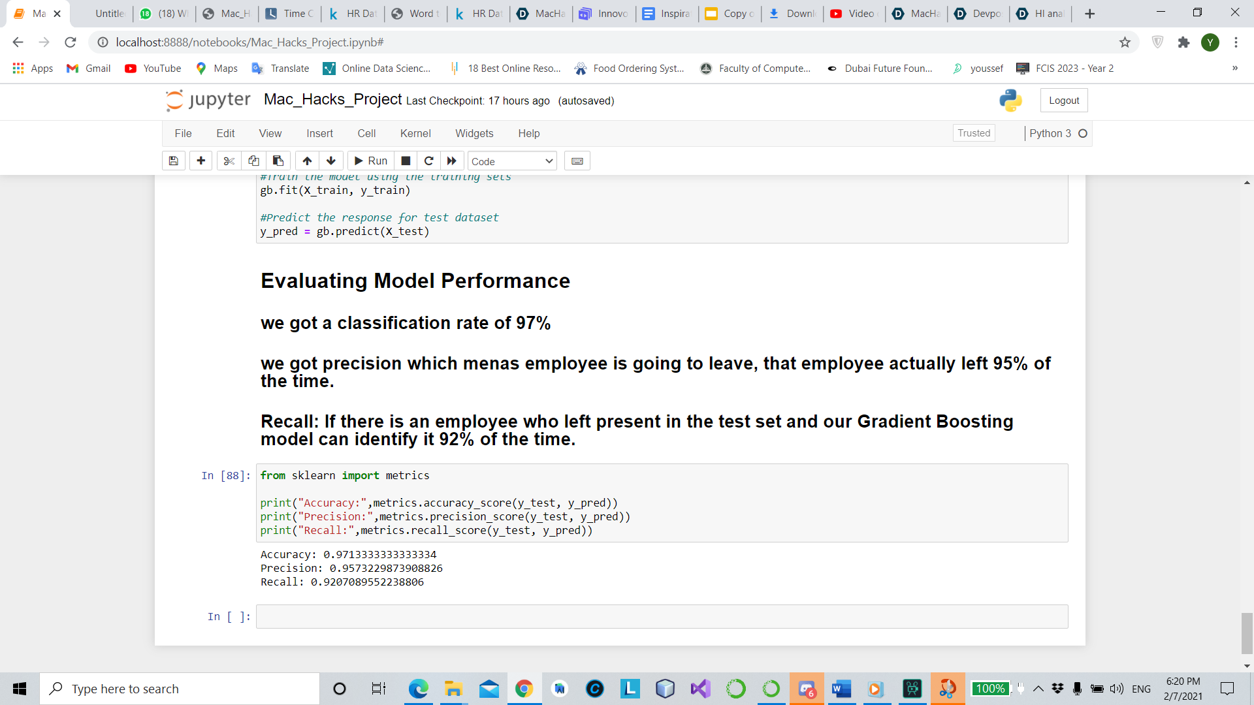
Task: Copy selected cells icon
Action: click(253, 161)
